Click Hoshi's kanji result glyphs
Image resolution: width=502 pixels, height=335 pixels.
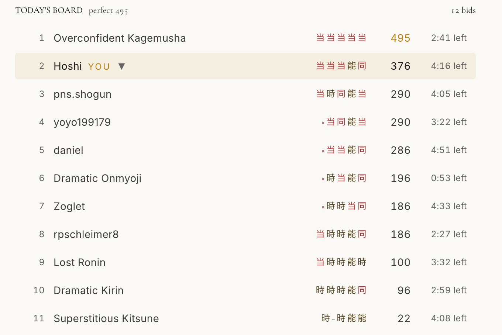click(341, 66)
